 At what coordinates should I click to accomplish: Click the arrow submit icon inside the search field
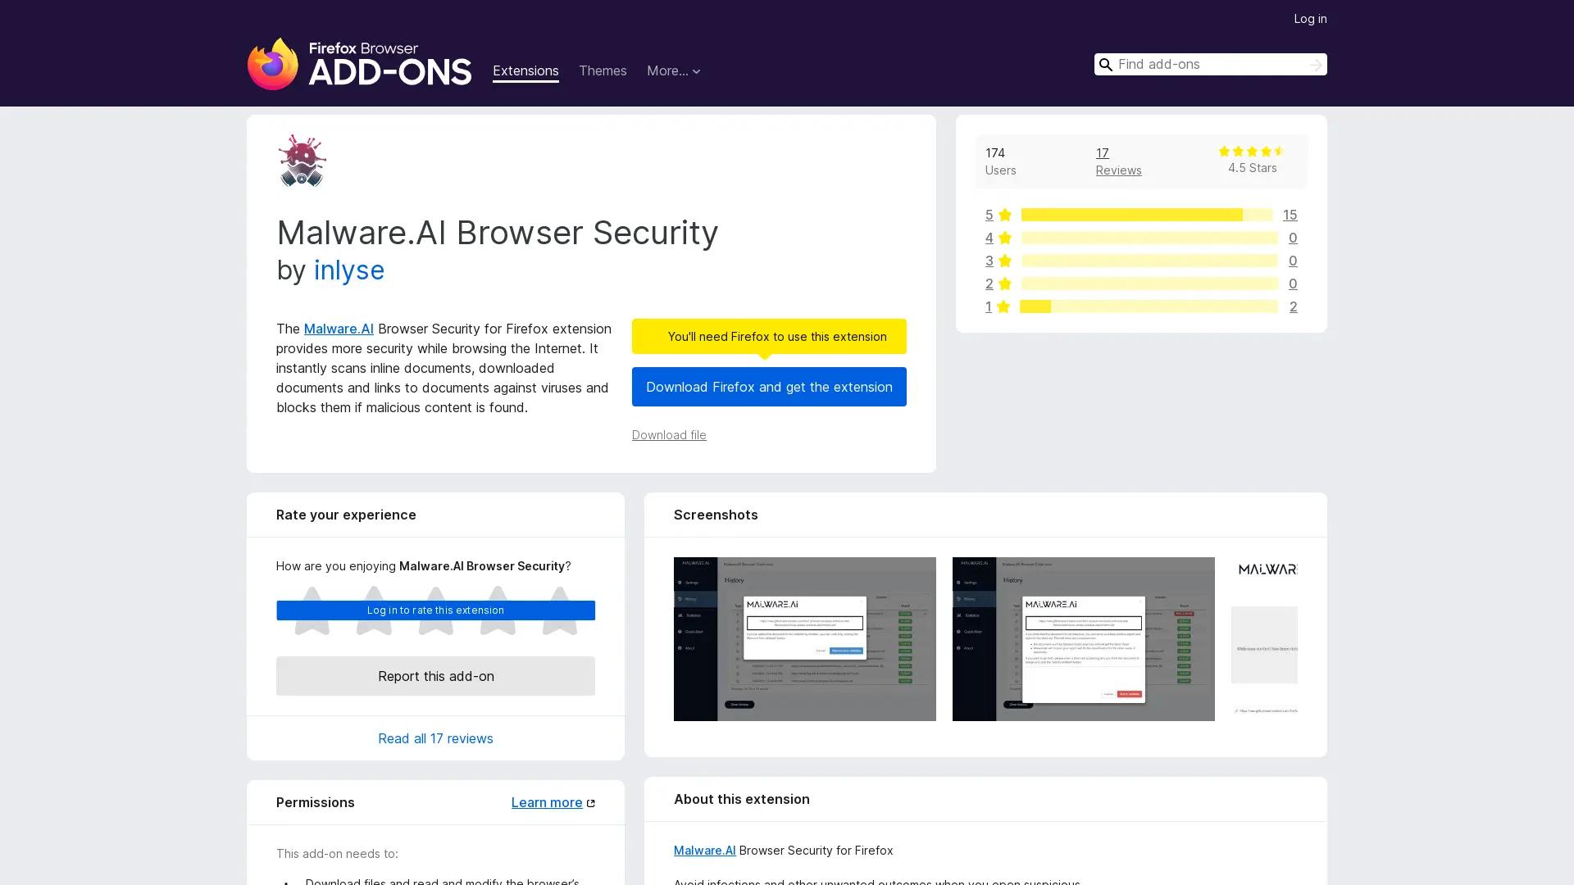point(1315,64)
